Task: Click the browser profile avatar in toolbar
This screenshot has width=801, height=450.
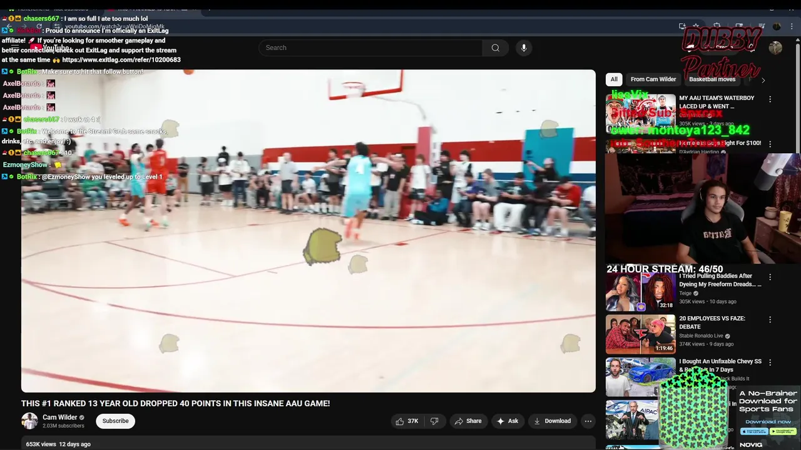Action: [x=777, y=26]
